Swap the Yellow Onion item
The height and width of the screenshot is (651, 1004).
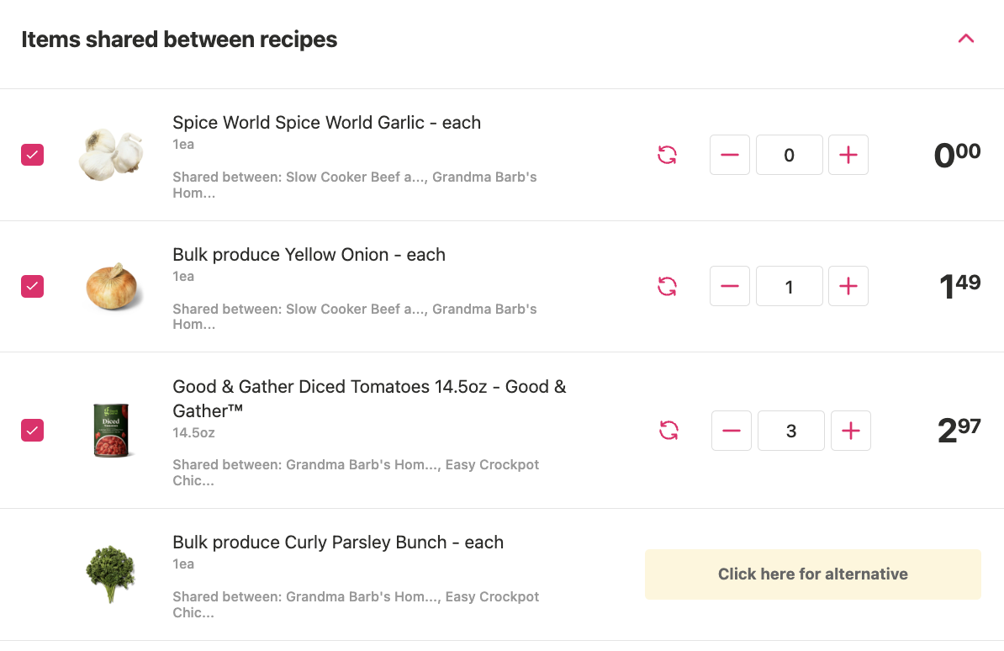coord(667,286)
